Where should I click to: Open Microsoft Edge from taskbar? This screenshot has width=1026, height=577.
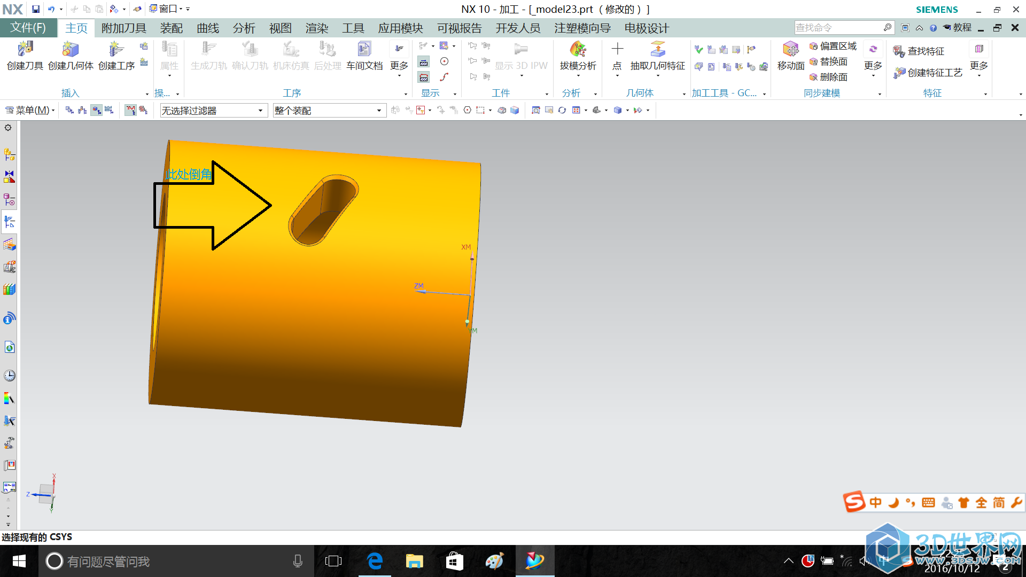click(x=375, y=561)
